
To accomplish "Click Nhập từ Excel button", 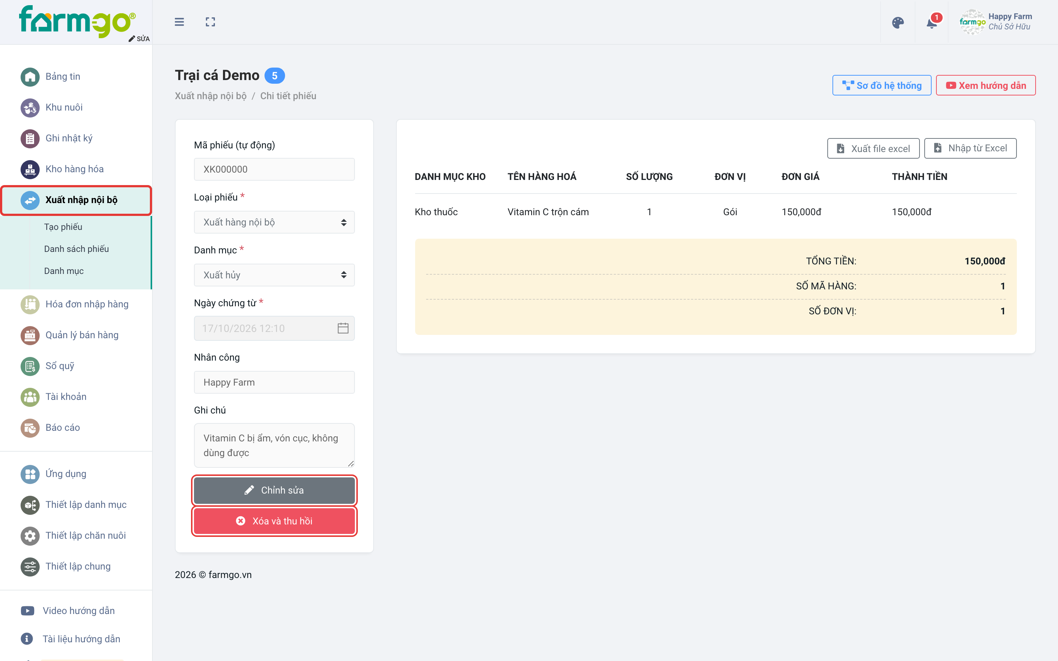I will pos(970,148).
